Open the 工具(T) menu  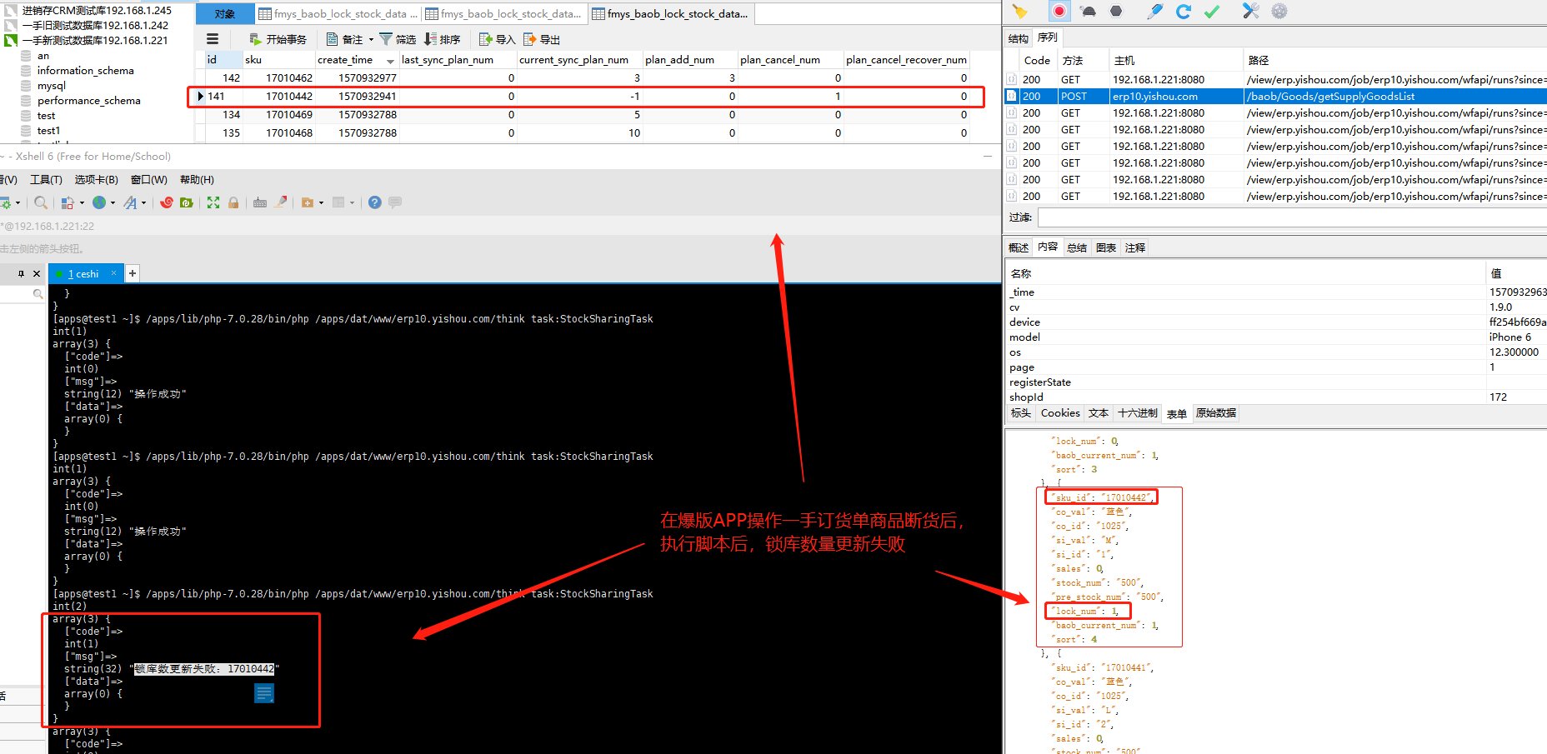[46, 180]
